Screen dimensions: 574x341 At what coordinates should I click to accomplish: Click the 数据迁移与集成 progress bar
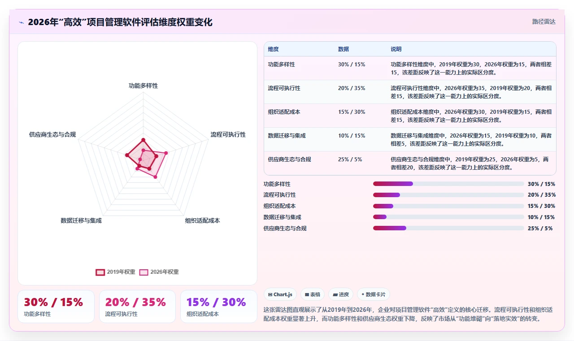tap(448, 217)
